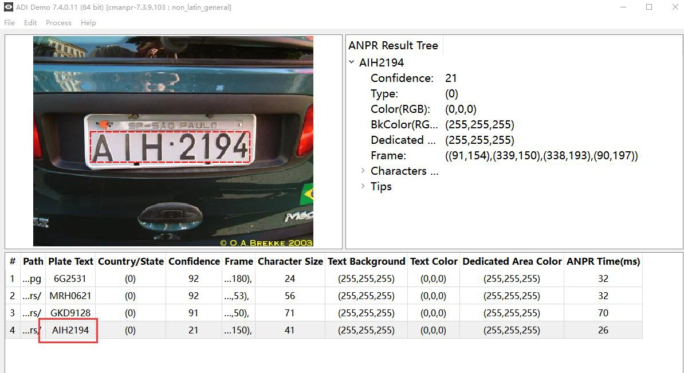Open the Edit menu
This screenshot has width=684, height=373.
pyautogui.click(x=30, y=23)
